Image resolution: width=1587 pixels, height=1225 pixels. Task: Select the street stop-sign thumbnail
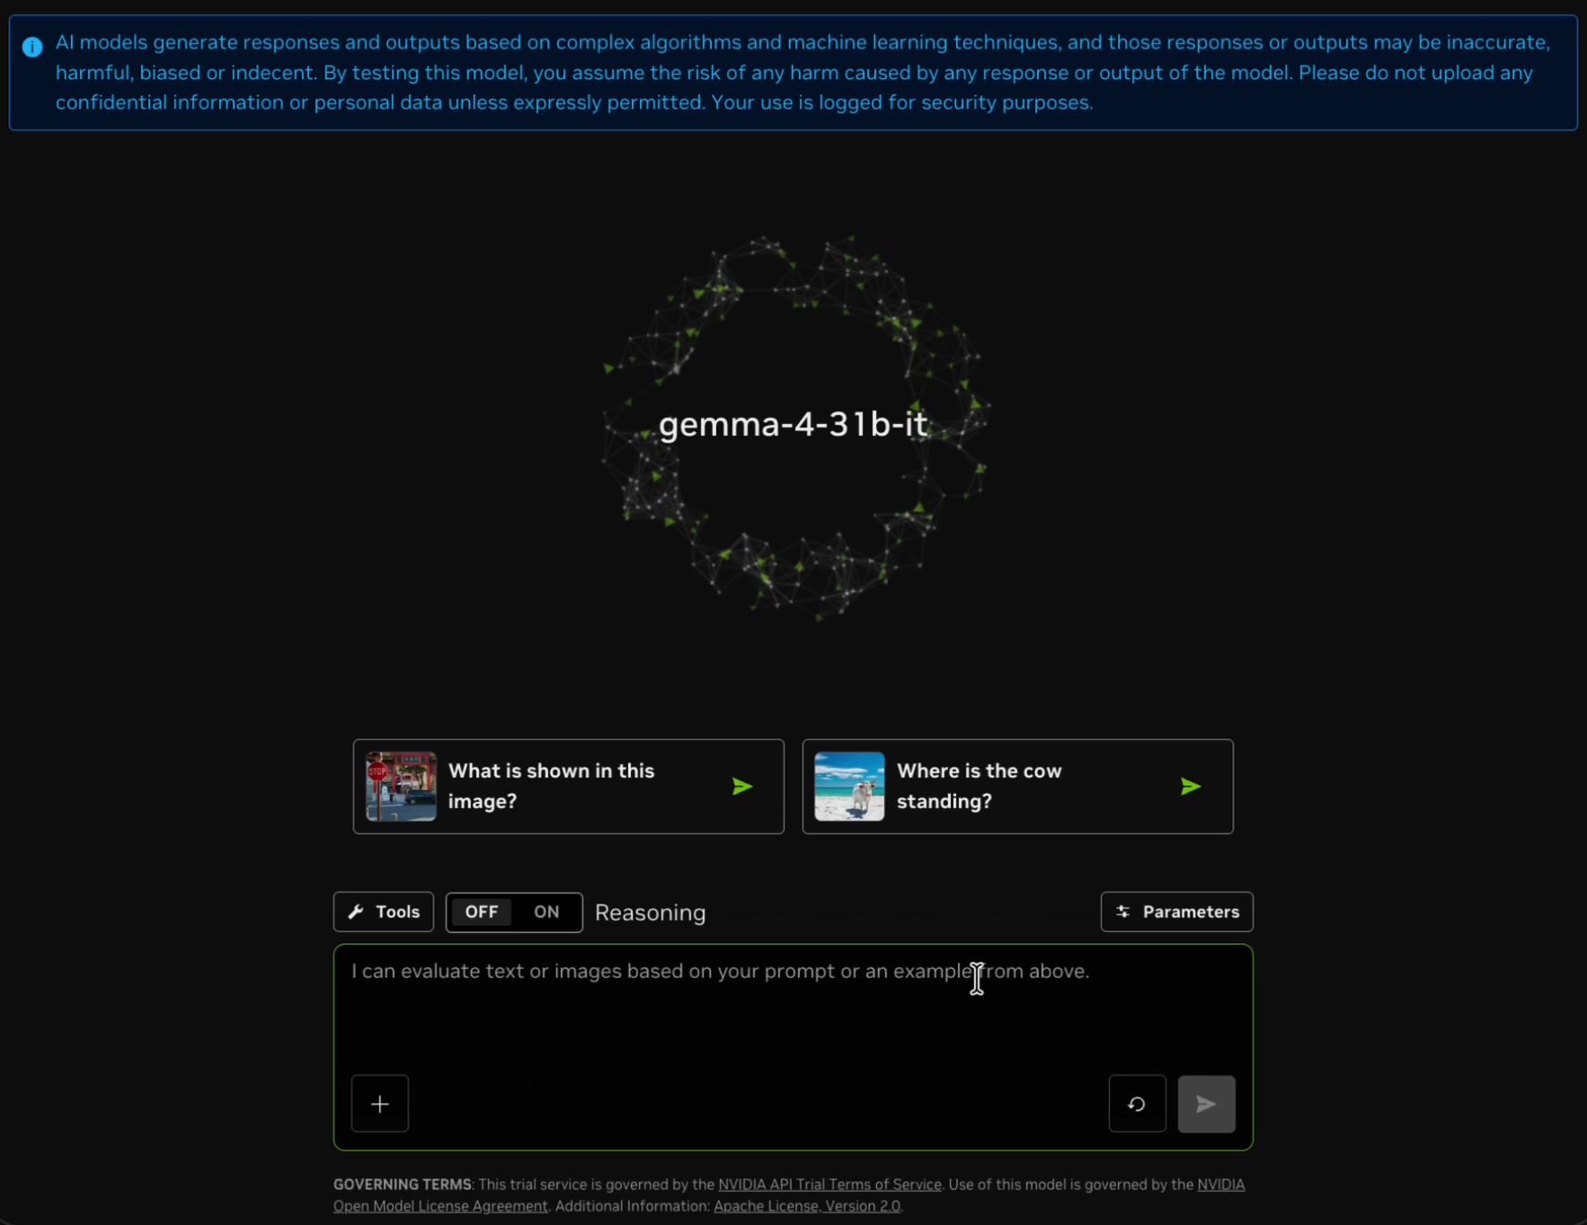coord(401,787)
